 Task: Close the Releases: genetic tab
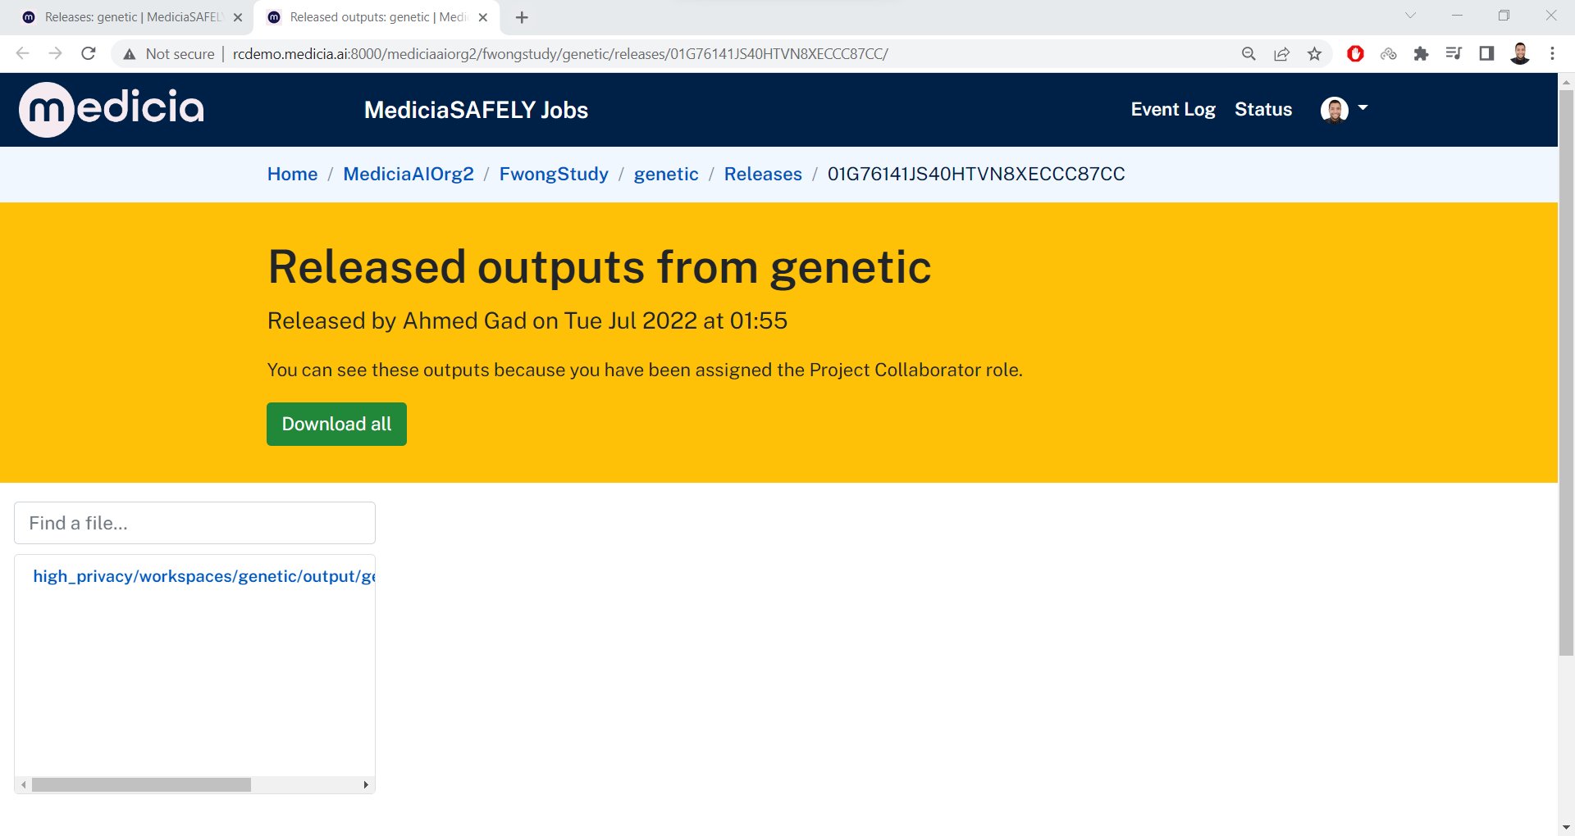tap(238, 17)
